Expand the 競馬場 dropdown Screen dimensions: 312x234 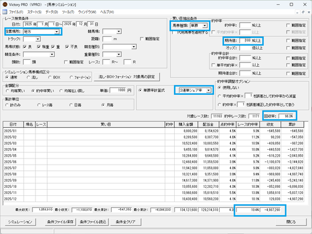pos(119,31)
